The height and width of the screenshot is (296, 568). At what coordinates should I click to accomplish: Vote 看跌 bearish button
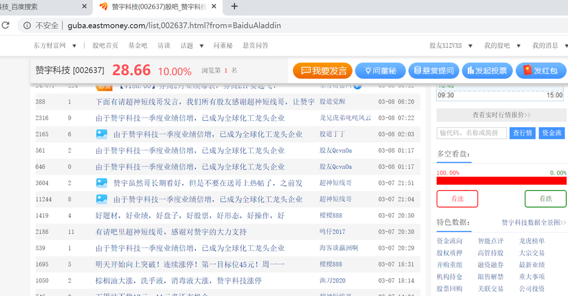(x=545, y=198)
